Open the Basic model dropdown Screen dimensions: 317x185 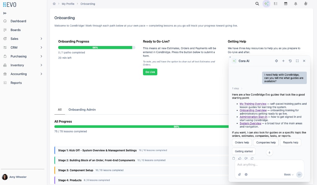click(289, 174)
